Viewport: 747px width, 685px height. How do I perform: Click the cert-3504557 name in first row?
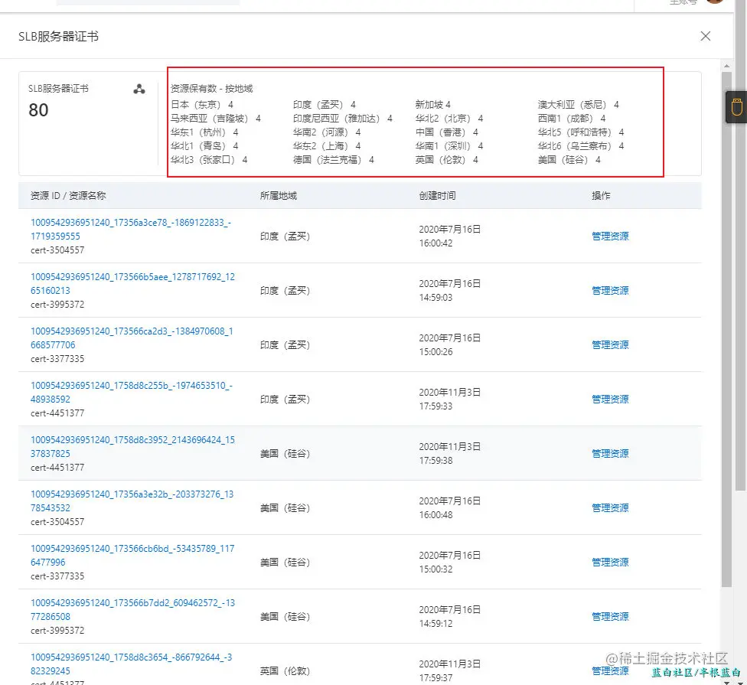click(x=57, y=250)
